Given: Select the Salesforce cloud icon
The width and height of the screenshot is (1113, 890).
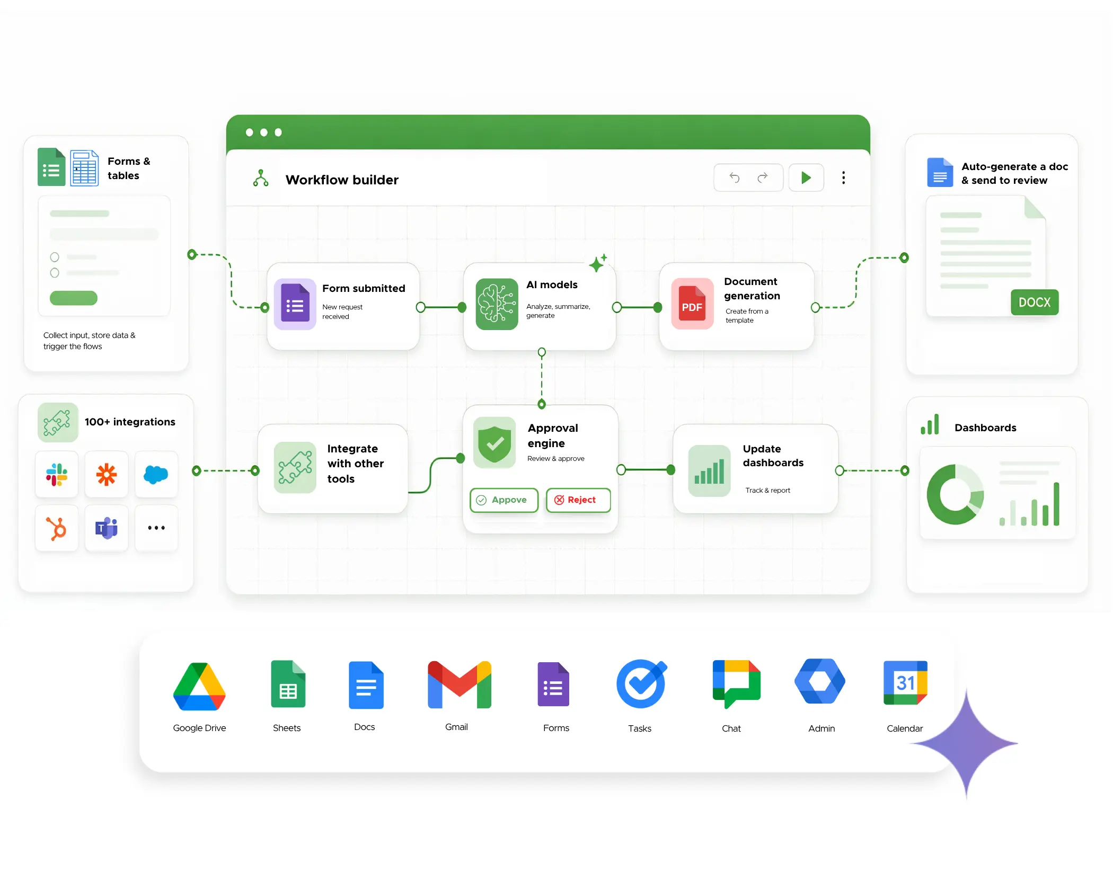Looking at the screenshot, I should pos(156,474).
